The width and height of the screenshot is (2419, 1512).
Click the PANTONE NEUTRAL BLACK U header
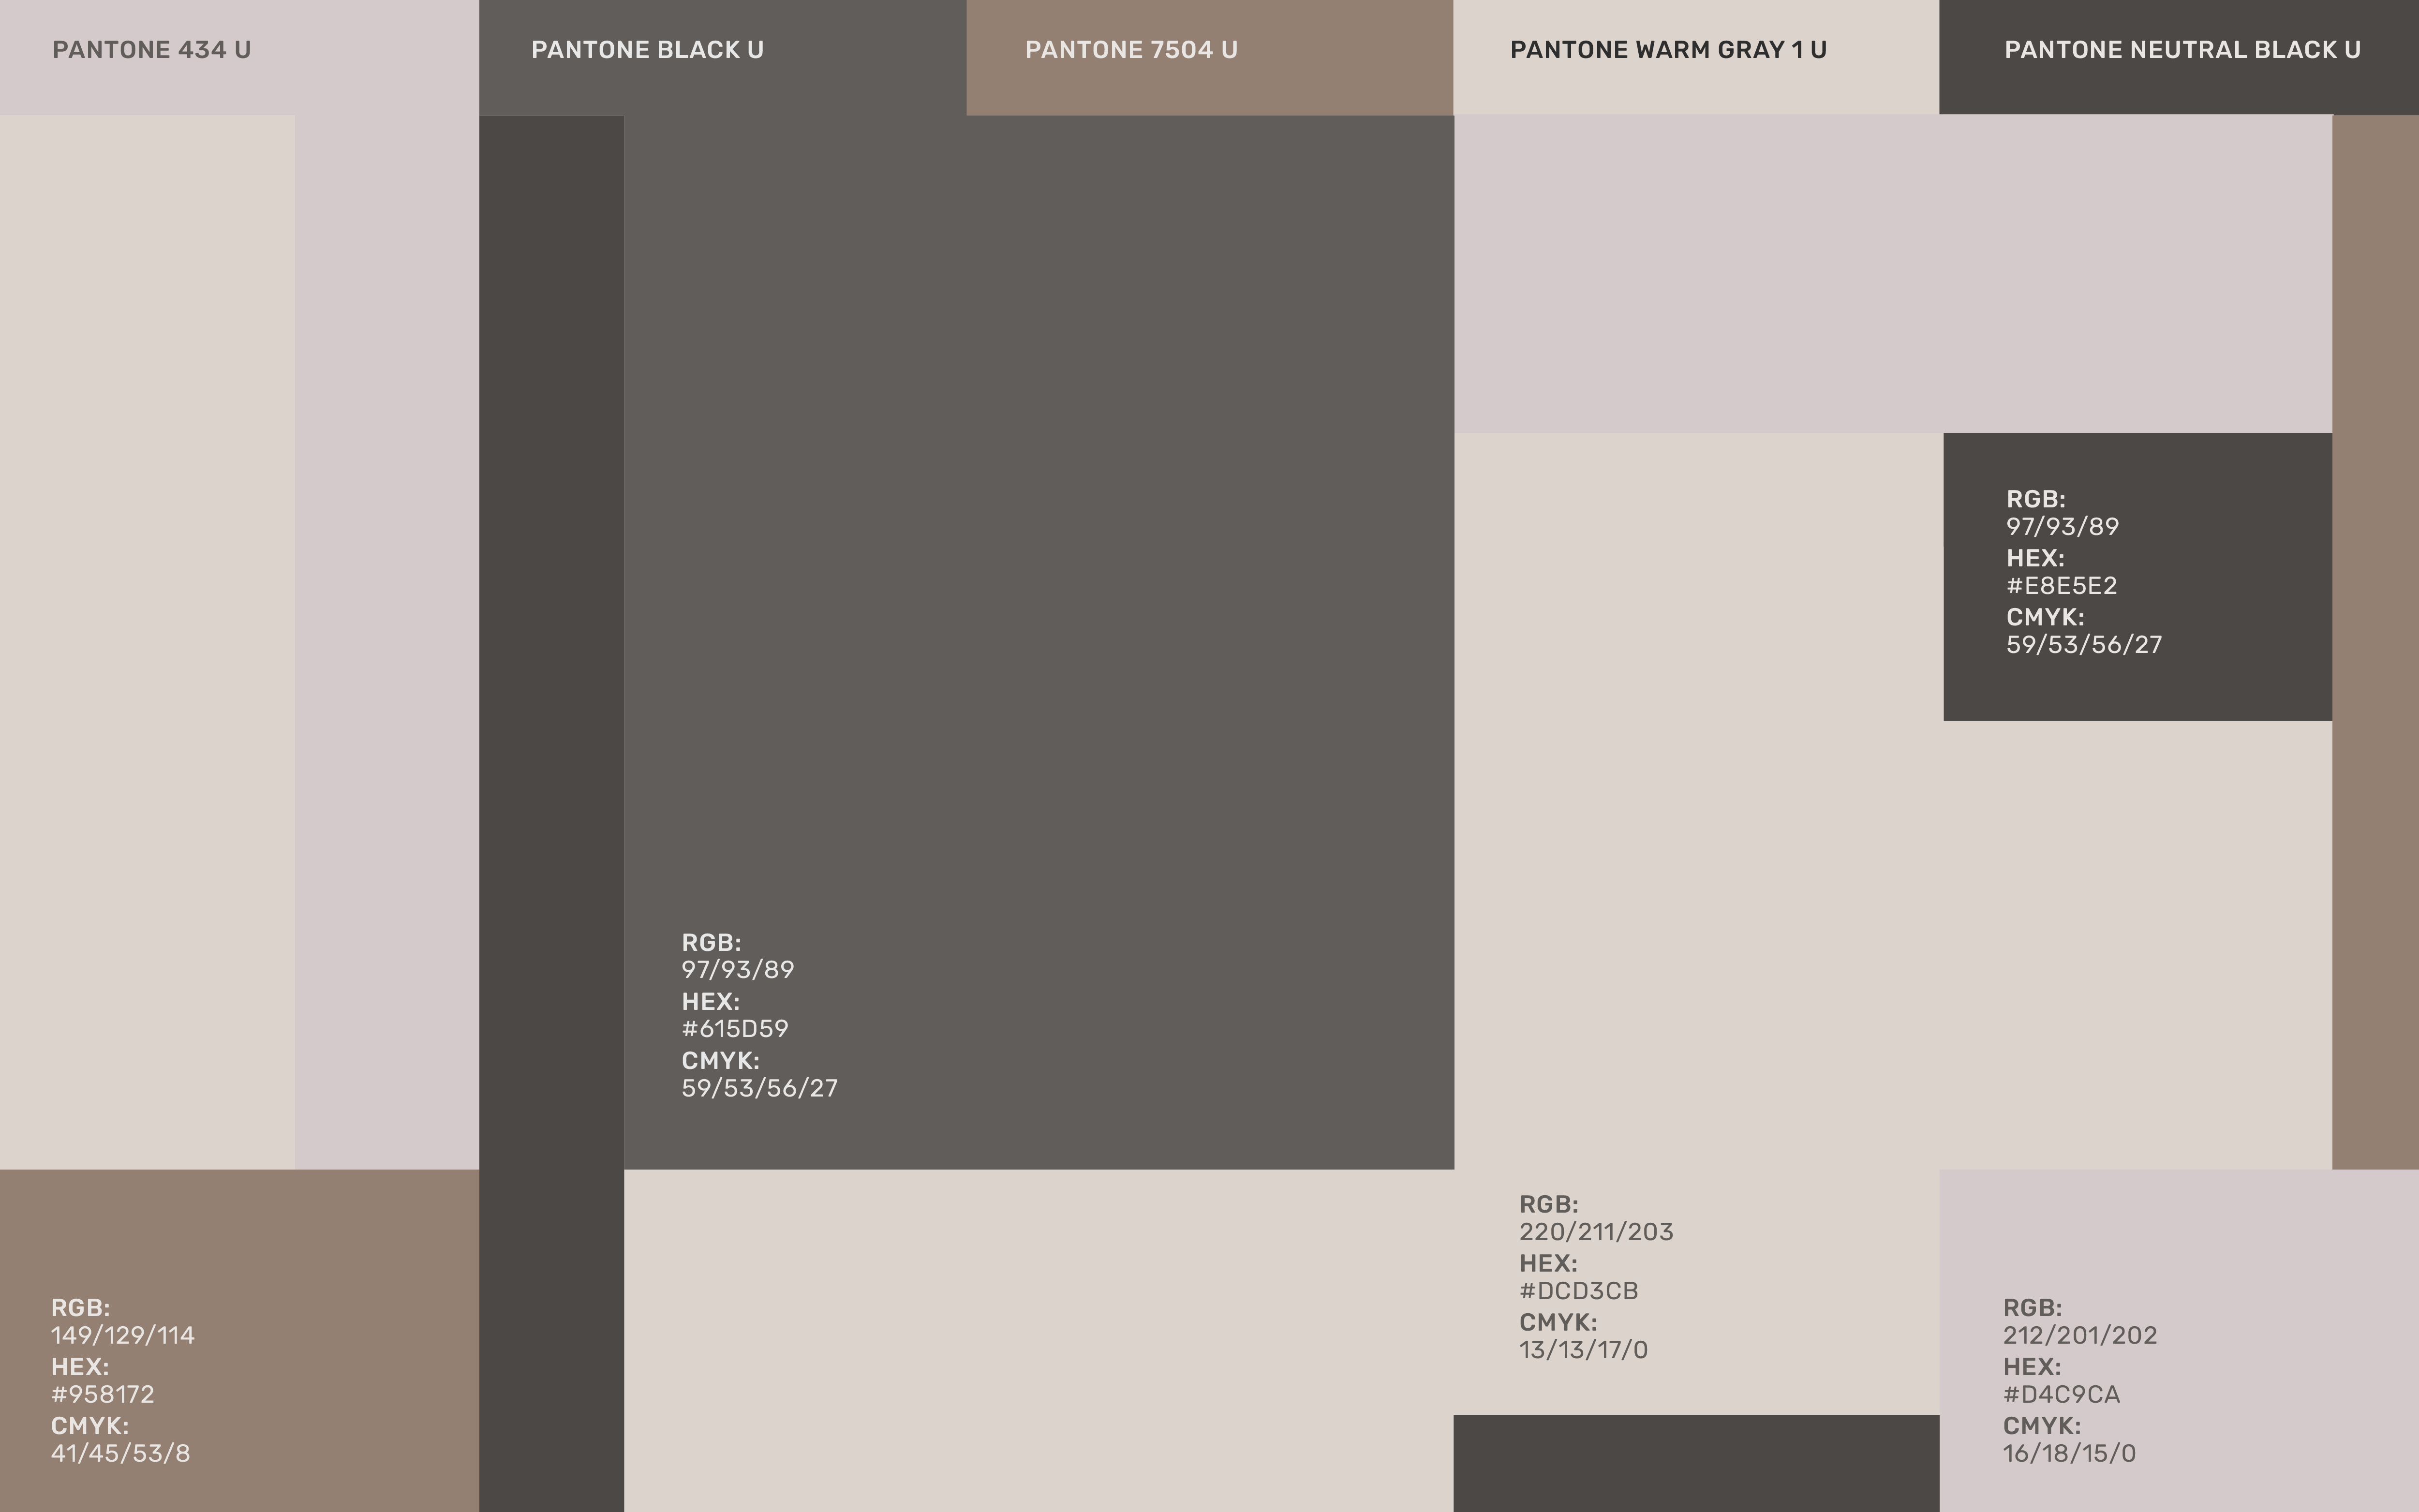pyautogui.click(x=2179, y=57)
